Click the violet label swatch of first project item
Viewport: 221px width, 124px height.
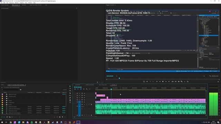coord(2,94)
